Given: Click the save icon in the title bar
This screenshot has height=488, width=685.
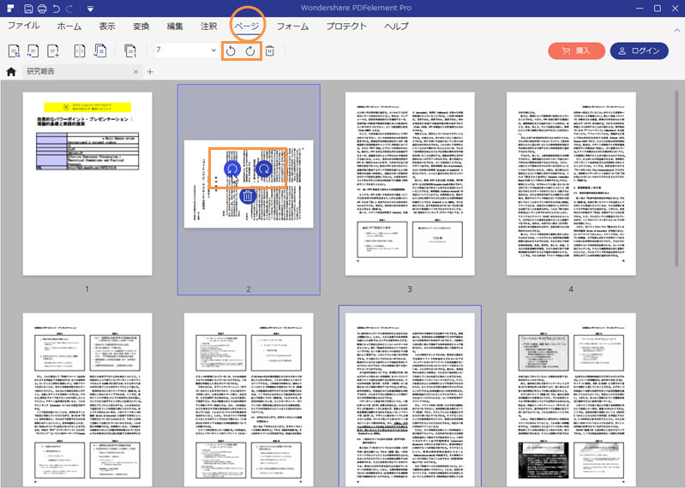Looking at the screenshot, I should pos(29,9).
